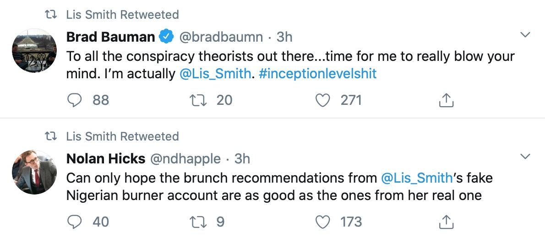Open Brad Bauman's profile picture
The height and width of the screenshot is (238, 545).
(34, 51)
